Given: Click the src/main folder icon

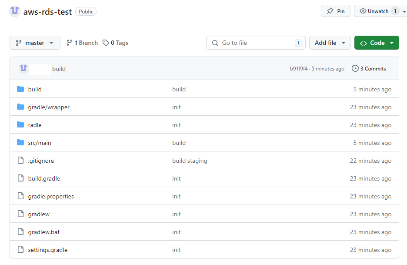Looking at the screenshot, I should pos(20,143).
